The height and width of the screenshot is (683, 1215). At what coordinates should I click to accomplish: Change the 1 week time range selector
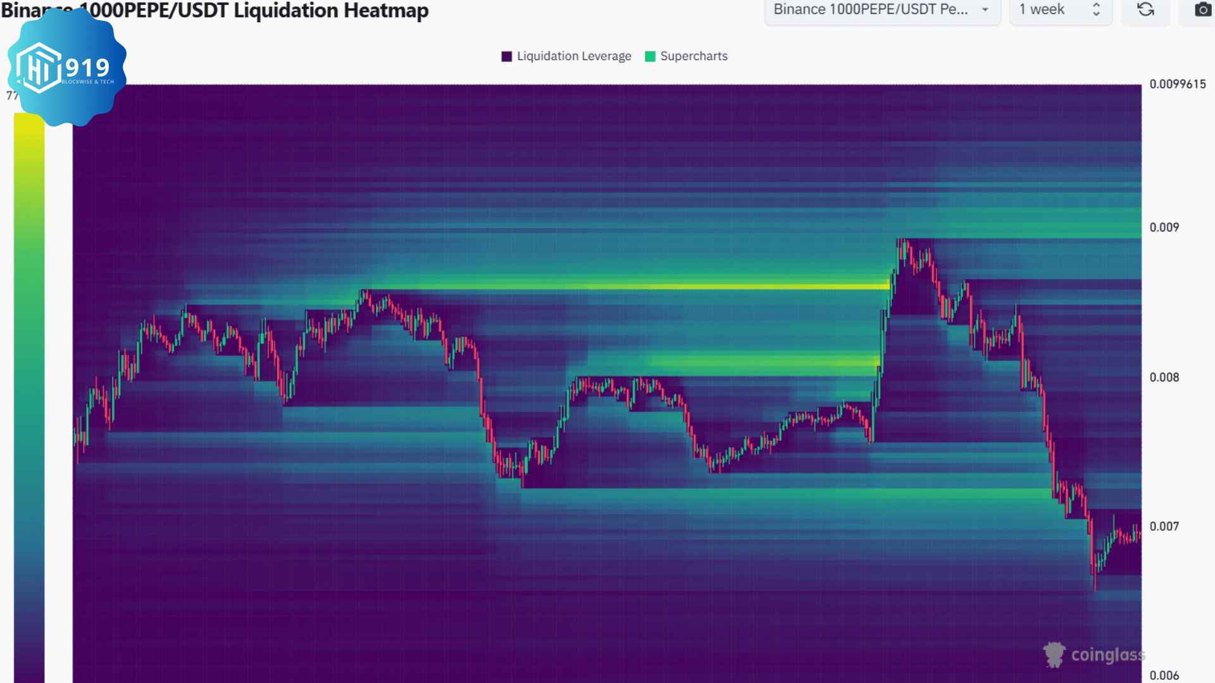coord(1061,10)
